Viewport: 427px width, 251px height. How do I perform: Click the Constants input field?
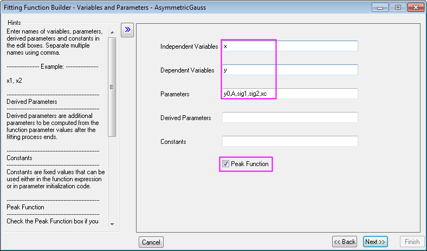click(x=290, y=141)
